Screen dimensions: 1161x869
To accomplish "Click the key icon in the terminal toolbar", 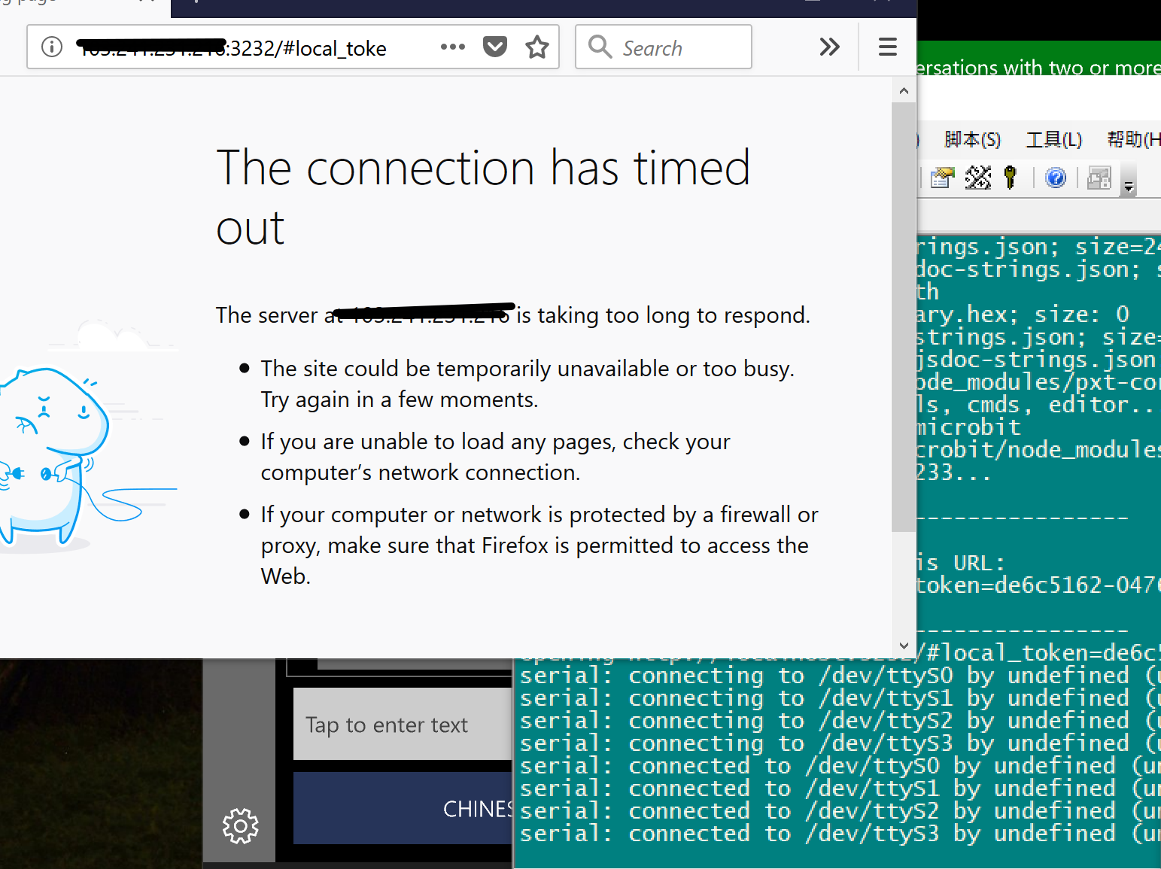I will (1011, 178).
